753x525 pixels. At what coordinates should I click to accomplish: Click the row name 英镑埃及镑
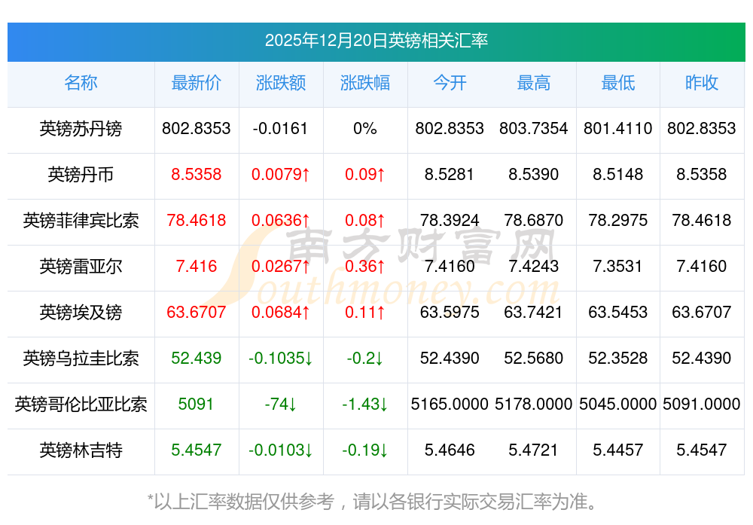[81, 313]
